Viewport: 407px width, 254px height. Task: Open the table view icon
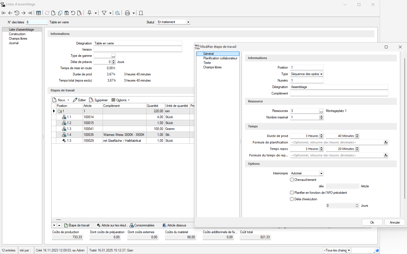39,13
